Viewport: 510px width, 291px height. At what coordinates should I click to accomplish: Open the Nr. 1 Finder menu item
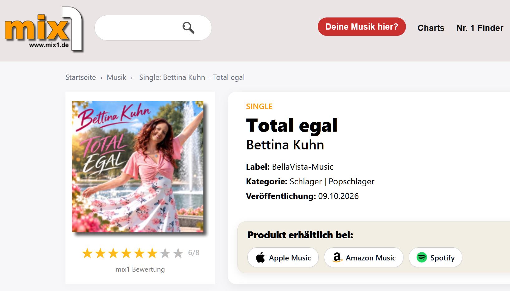click(480, 28)
